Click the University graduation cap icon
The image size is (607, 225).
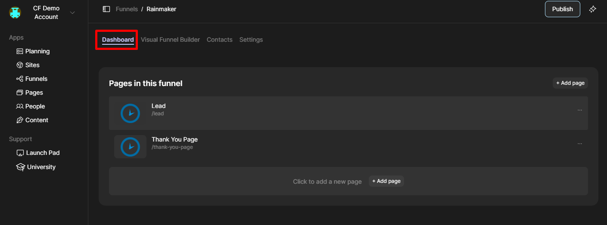click(20, 167)
